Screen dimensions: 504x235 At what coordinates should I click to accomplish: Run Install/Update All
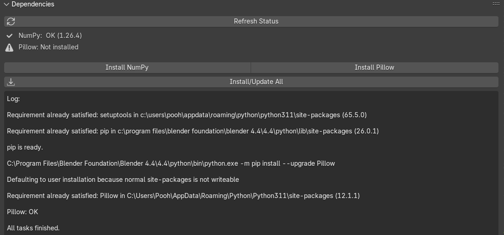pos(256,82)
